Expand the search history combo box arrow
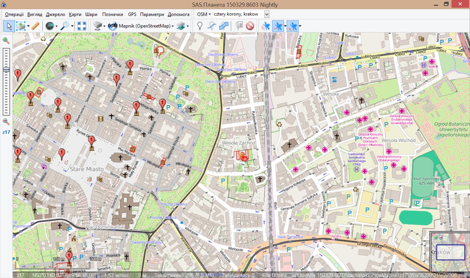The height and width of the screenshot is (278, 470). (267, 14)
